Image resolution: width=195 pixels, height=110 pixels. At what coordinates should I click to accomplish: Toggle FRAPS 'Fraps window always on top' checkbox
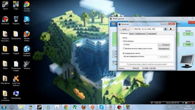[114, 54]
